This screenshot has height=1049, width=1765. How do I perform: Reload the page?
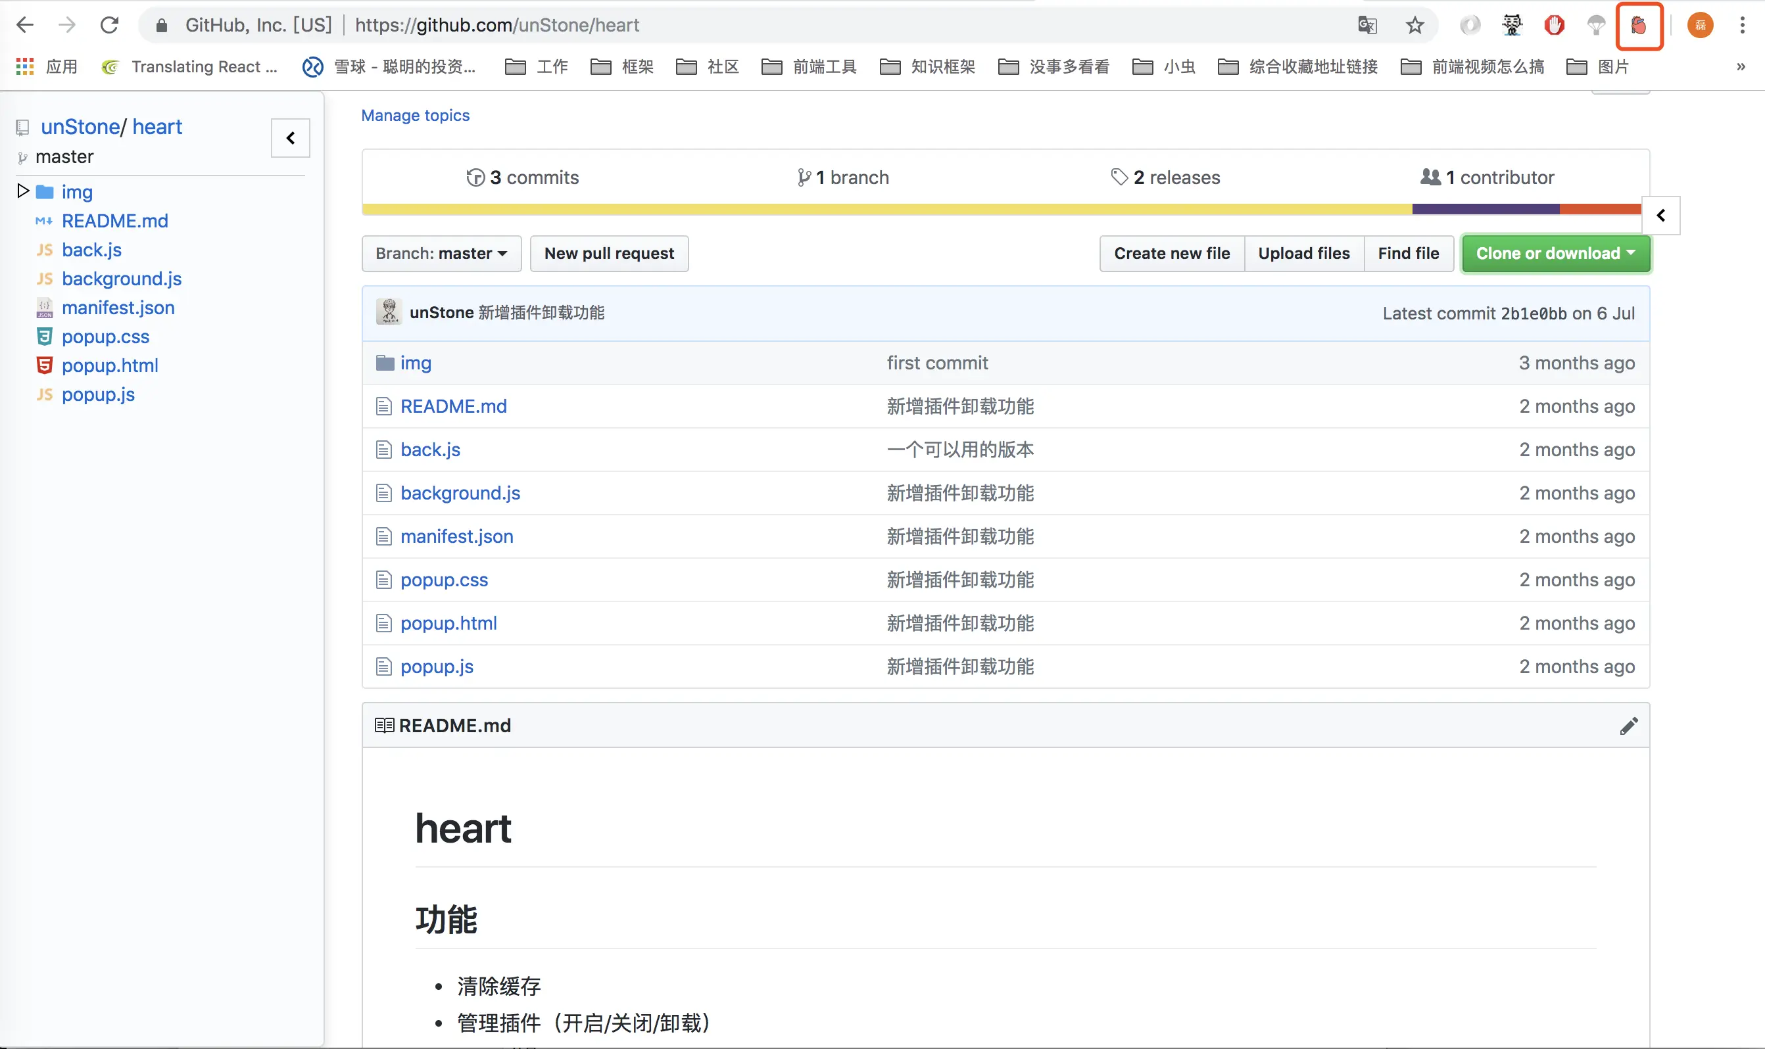point(109,26)
